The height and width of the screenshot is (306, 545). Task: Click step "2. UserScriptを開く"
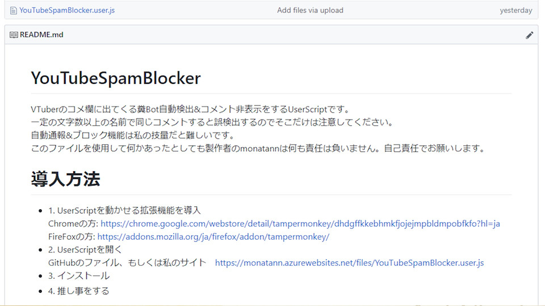[85, 250]
